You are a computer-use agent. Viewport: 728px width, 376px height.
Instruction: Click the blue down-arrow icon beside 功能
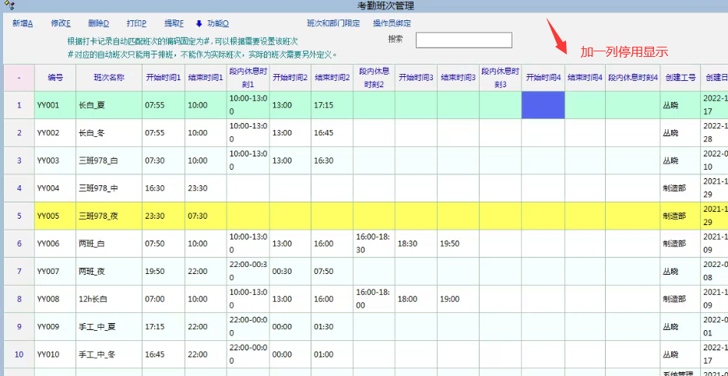click(199, 23)
